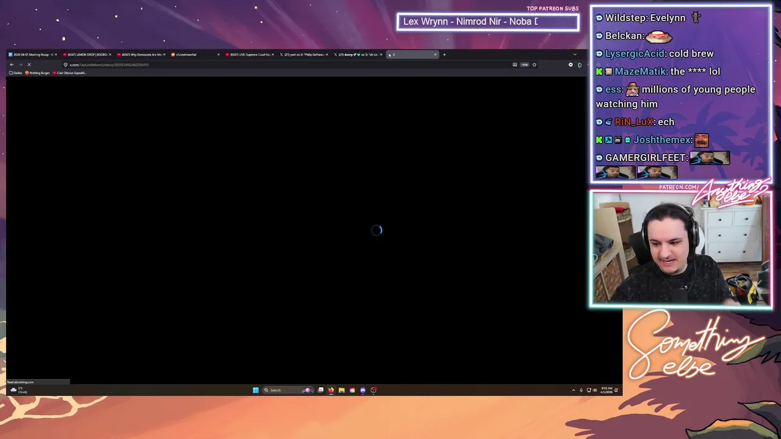Open the Cloudy weather widget
781x439 pixels.
pos(18,390)
